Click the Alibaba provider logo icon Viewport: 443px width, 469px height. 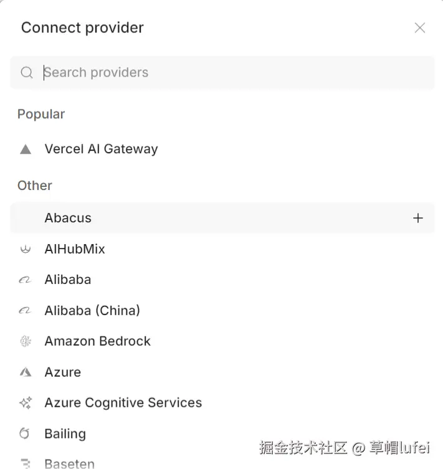click(26, 280)
